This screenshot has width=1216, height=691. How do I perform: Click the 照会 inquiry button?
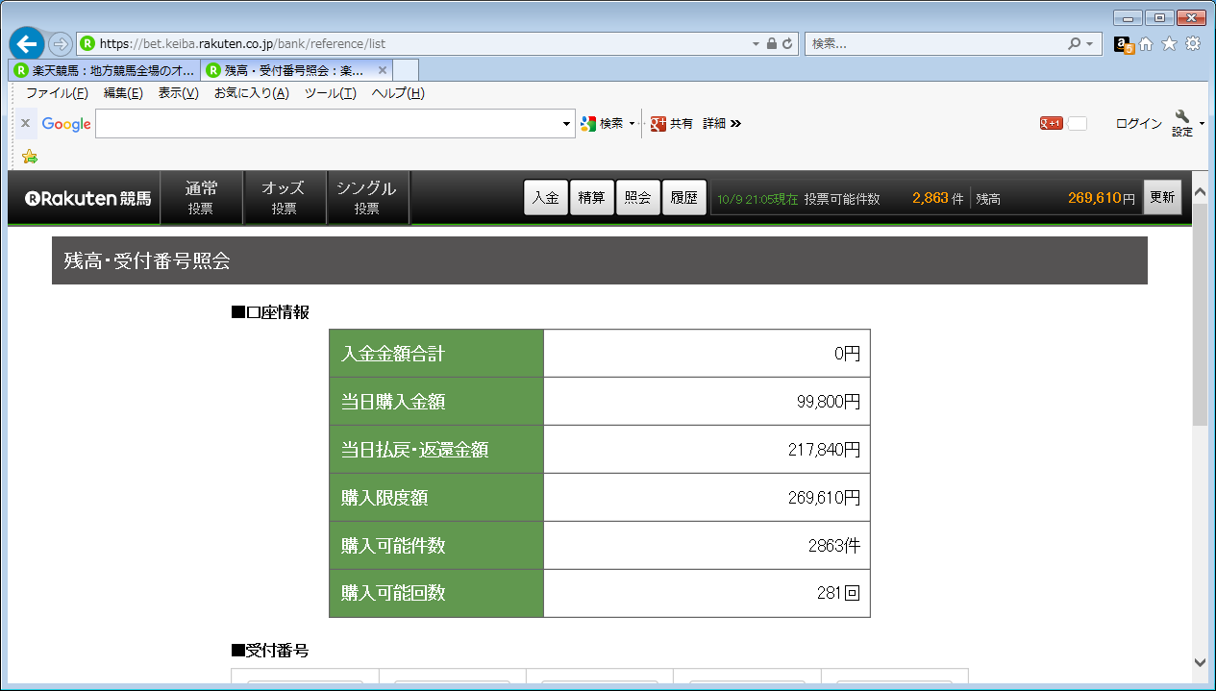638,198
